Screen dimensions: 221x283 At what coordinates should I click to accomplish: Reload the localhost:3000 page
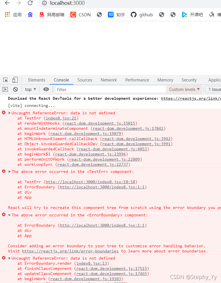pos(30,3)
